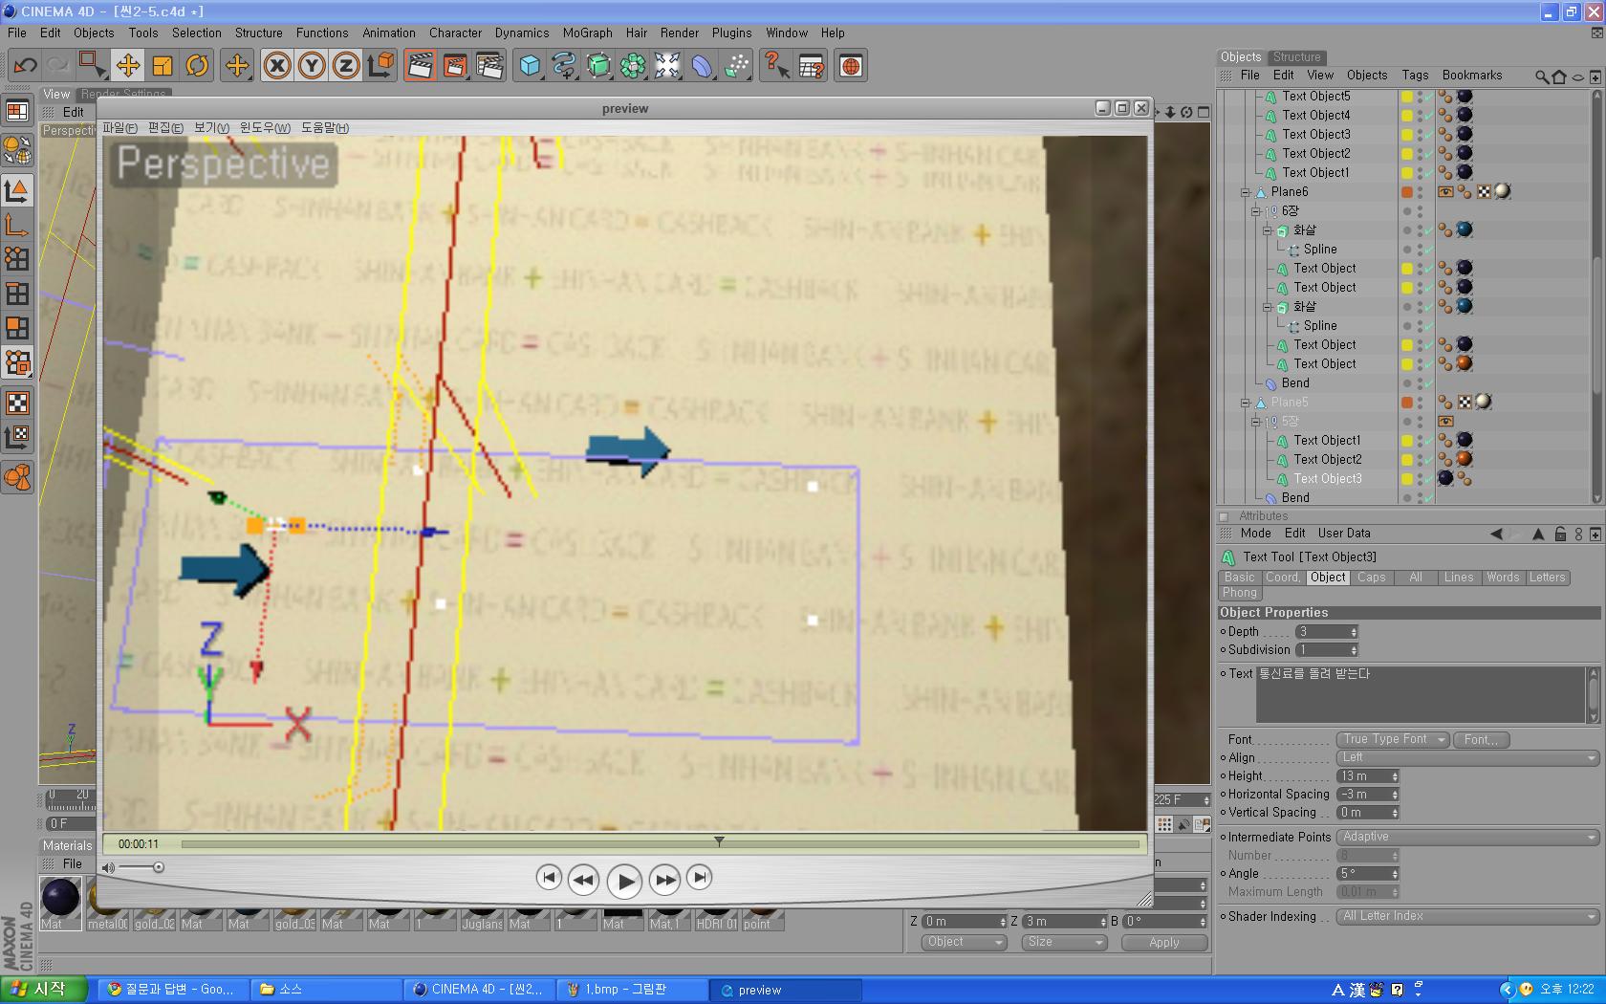Image resolution: width=1606 pixels, height=1004 pixels.
Task: Toggle visibility dots for Plane6
Action: click(1420, 192)
